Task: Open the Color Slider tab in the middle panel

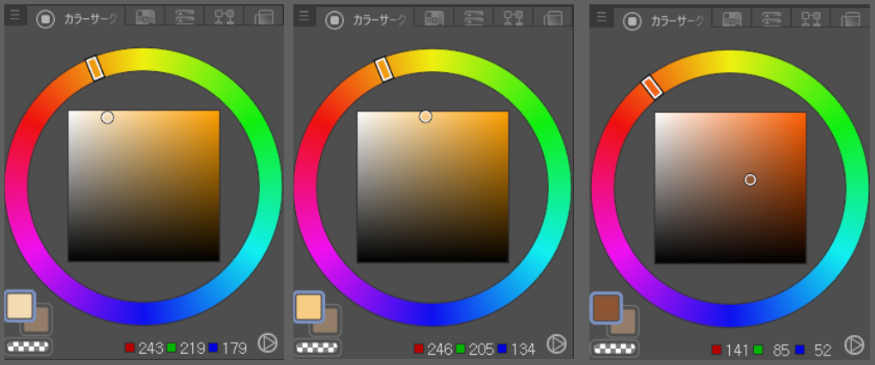Action: pyautogui.click(x=474, y=16)
